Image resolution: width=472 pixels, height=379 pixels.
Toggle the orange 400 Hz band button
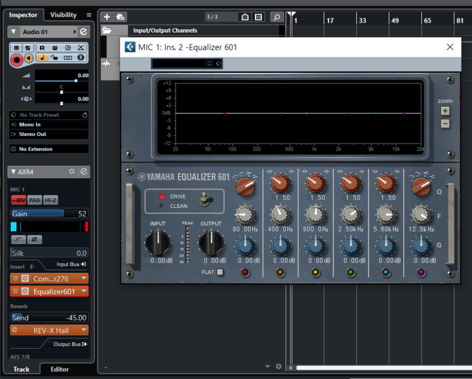280,272
